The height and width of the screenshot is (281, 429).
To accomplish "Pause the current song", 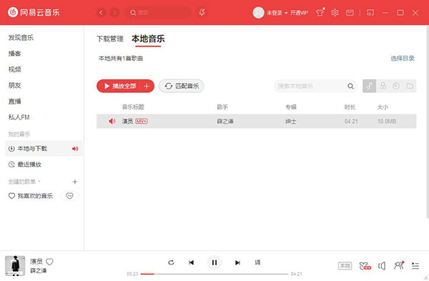I will (x=214, y=262).
